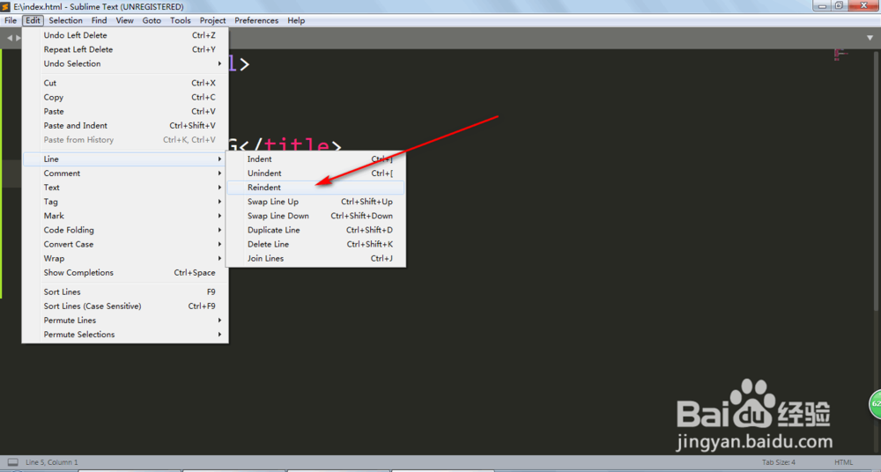Expand the Code Folding submenu
881x472 pixels.
[x=125, y=230]
